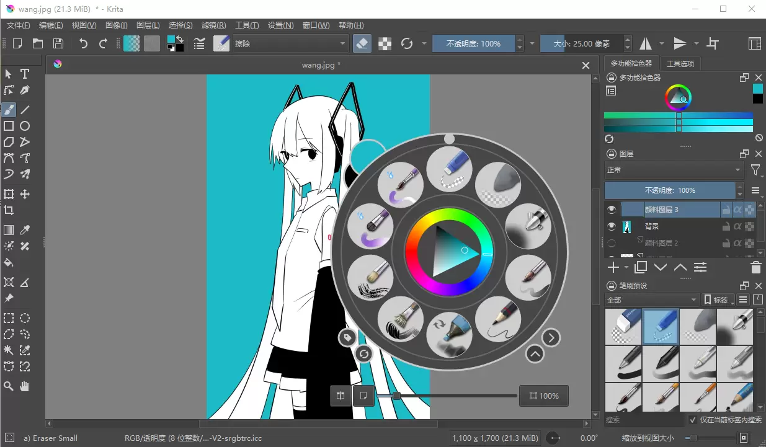
Task: Select the Line tool
Action: [x=25, y=110]
